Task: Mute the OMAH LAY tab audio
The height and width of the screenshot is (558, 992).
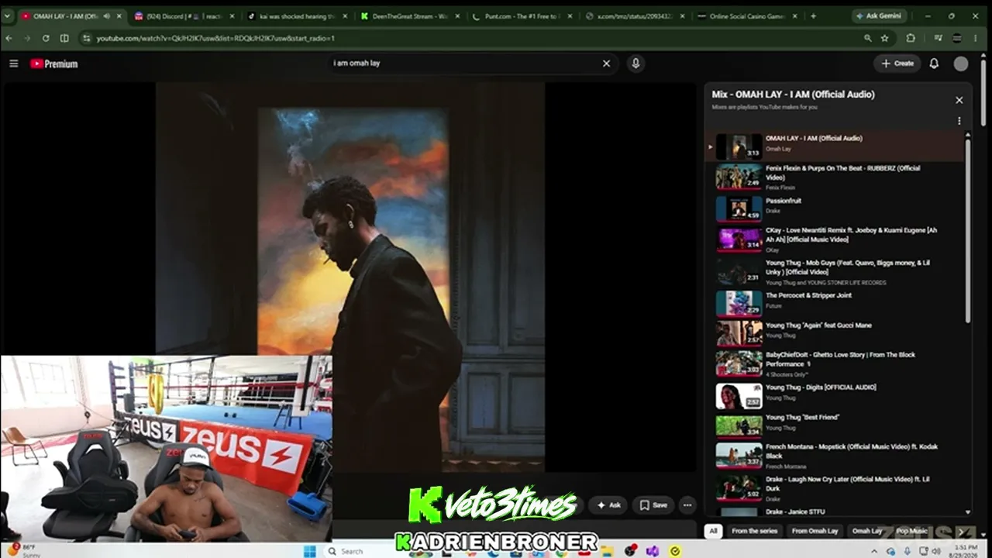Action: coord(106,16)
